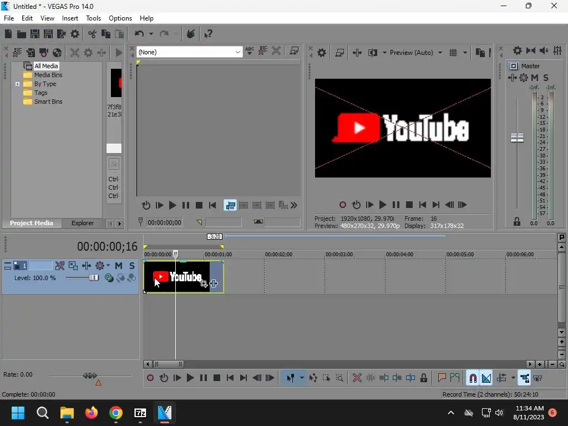Click Record button in timeline transport
Image resolution: width=568 pixels, height=426 pixels.
[150, 378]
